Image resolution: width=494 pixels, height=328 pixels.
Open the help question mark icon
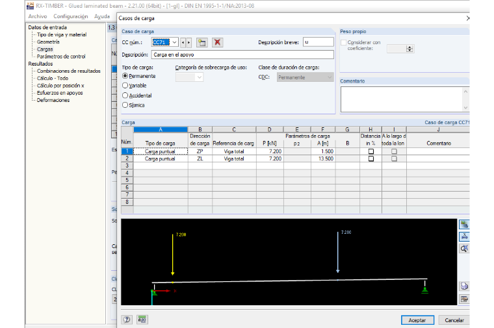point(127,320)
